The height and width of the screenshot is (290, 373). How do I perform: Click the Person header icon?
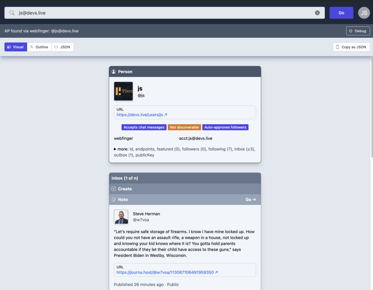[x=114, y=72]
